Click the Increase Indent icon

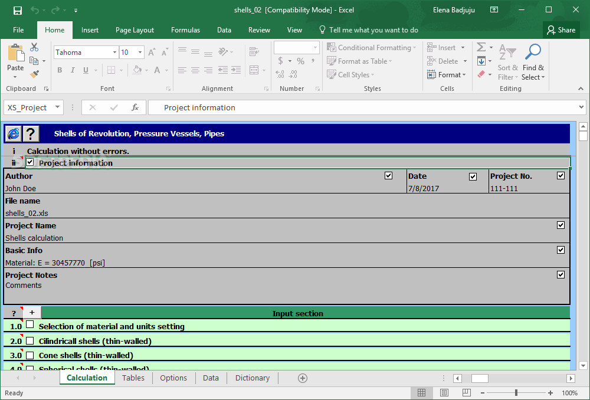tap(236, 70)
